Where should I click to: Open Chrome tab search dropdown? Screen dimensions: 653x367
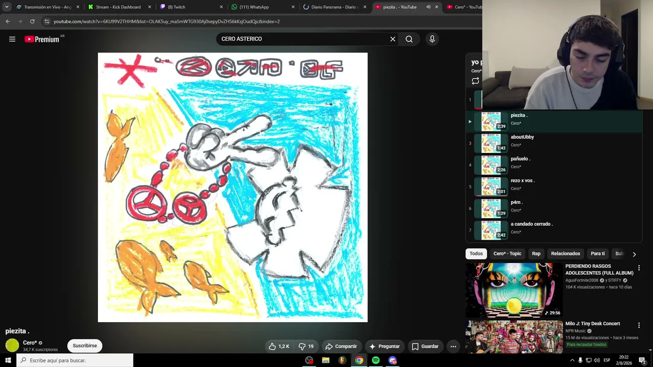click(7, 7)
